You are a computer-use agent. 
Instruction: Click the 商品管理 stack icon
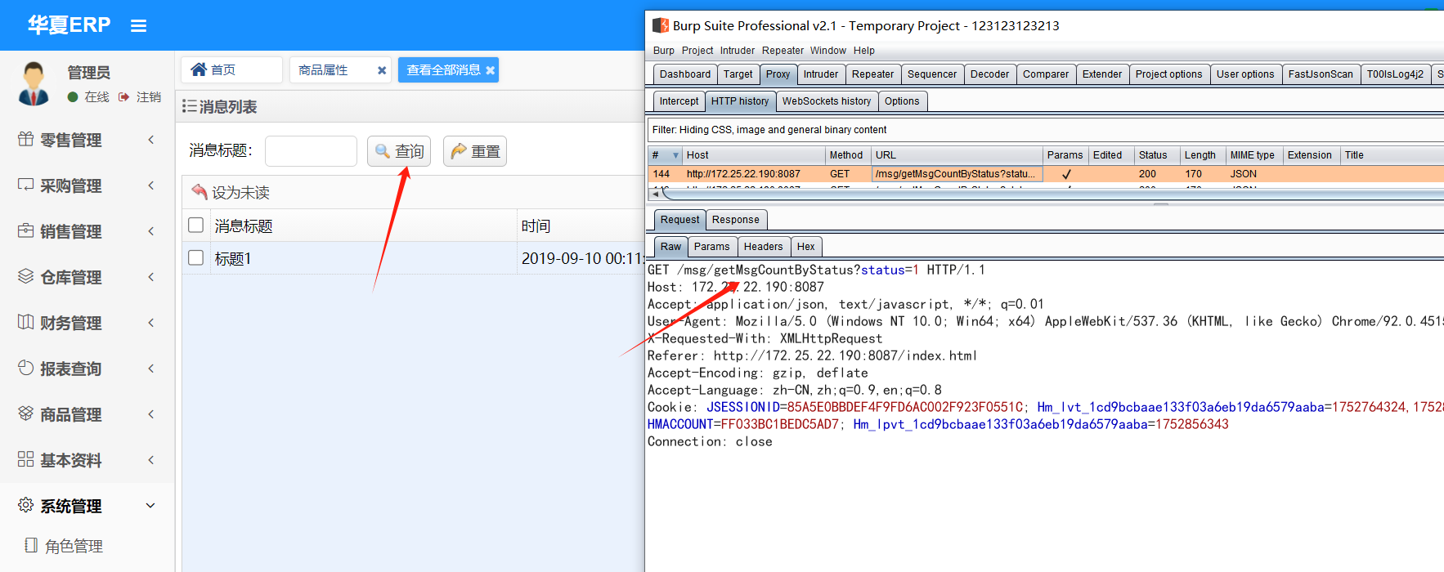26,414
